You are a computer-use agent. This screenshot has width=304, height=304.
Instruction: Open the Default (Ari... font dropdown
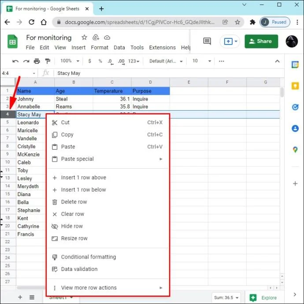(x=166, y=61)
